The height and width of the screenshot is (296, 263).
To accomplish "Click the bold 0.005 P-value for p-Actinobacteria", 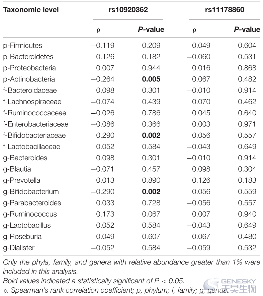I will [151, 79].
